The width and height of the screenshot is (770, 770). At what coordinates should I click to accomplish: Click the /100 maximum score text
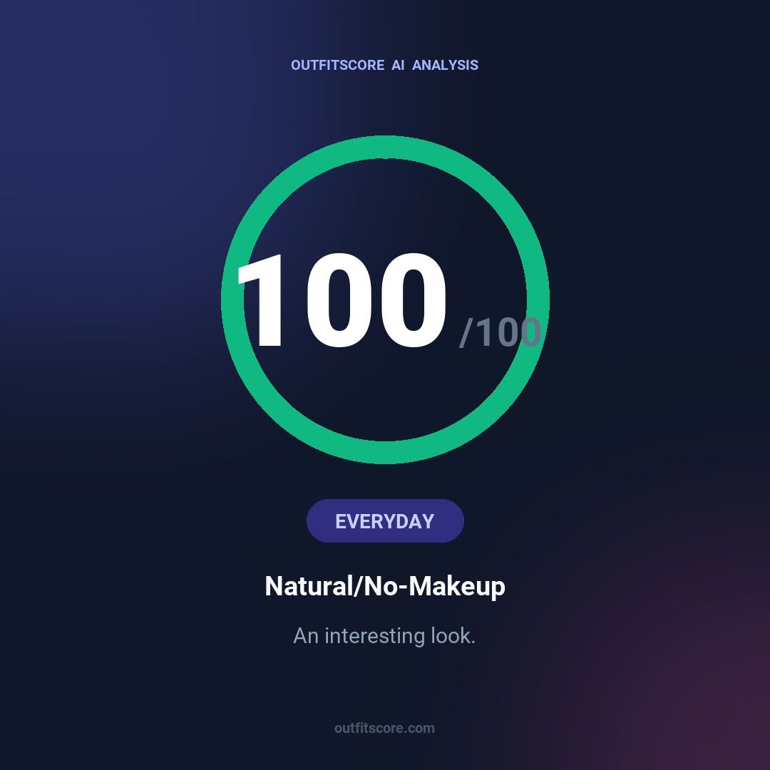[x=500, y=332]
